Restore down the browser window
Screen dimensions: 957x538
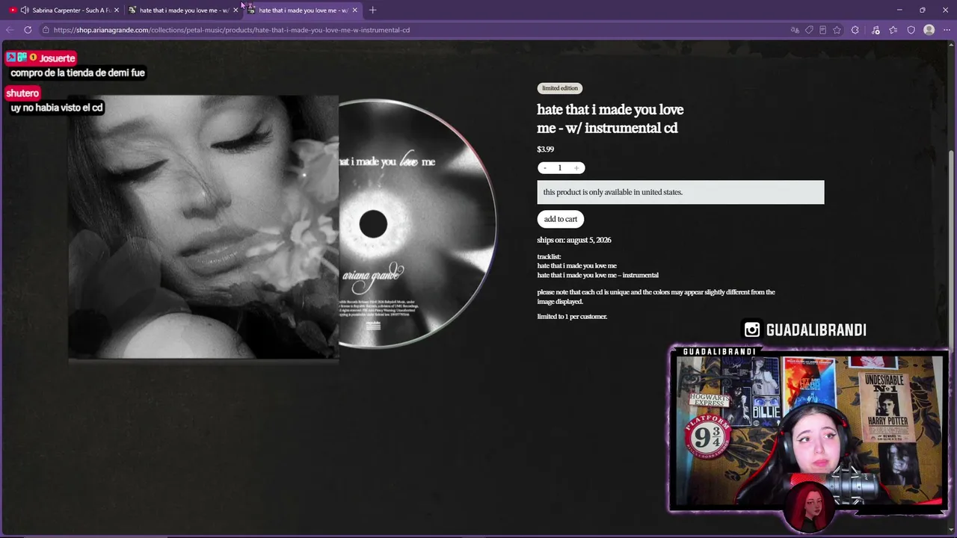tap(923, 10)
